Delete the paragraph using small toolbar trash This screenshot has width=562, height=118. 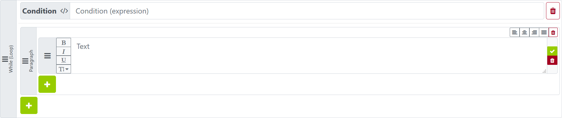coord(553,32)
